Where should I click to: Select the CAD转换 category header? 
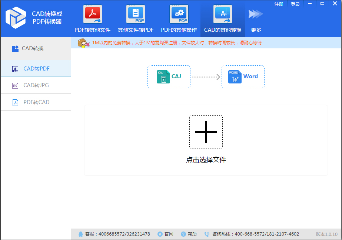pos(28,48)
